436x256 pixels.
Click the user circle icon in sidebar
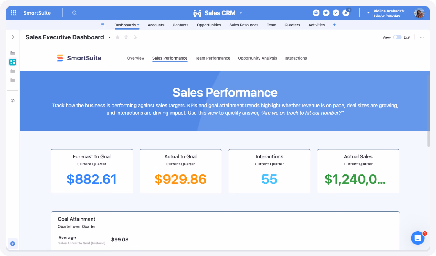[12, 101]
